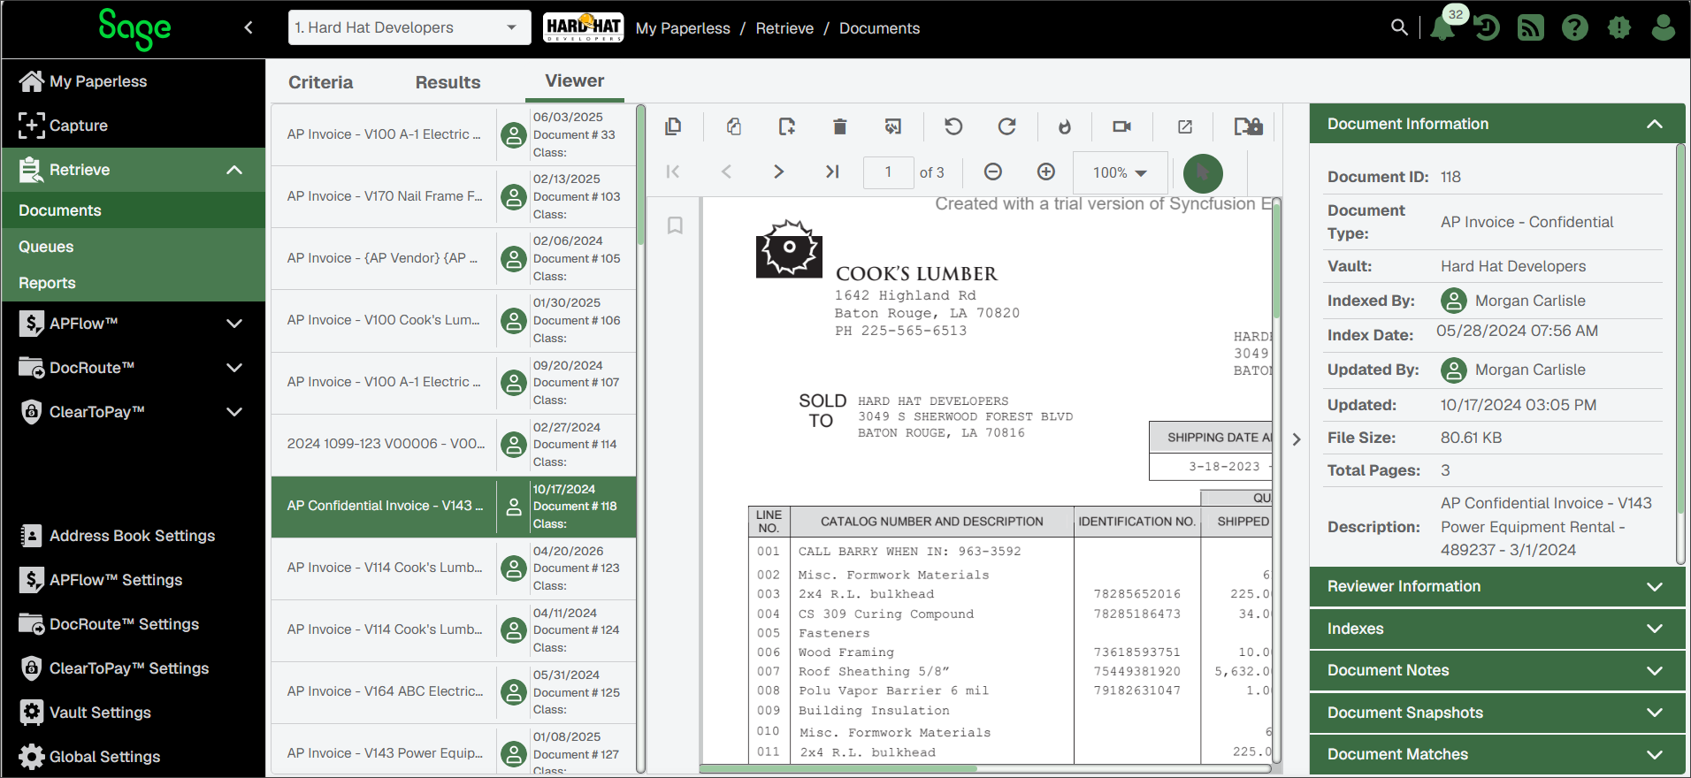Zoom in with the plus icon
The height and width of the screenshot is (778, 1691).
[x=1046, y=172]
